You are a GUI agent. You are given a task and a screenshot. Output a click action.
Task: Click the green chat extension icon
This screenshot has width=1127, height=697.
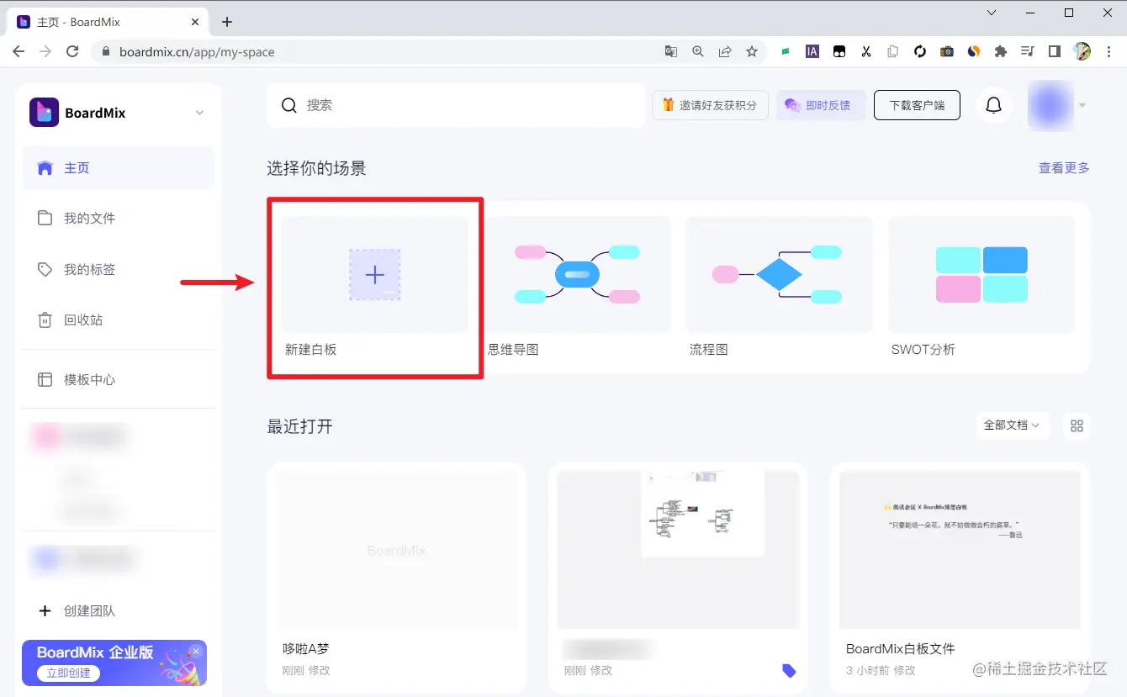(x=786, y=51)
